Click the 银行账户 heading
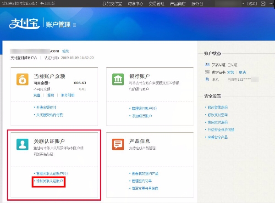This screenshot has height=203, width=275. pyautogui.click(x=139, y=76)
